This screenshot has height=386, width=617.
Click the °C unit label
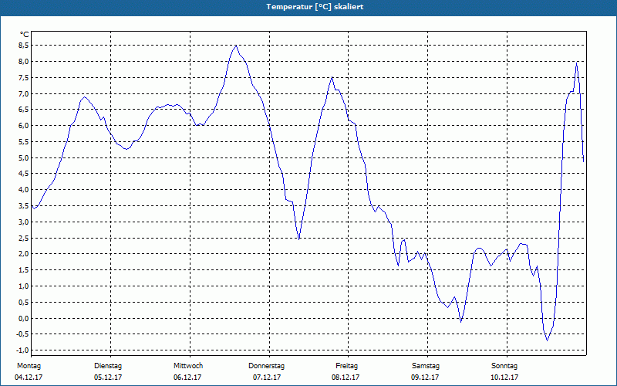[25, 35]
